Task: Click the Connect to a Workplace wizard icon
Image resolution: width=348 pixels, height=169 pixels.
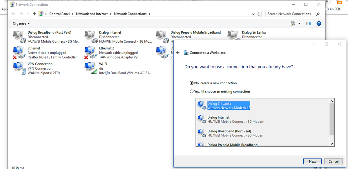Action: [186, 53]
